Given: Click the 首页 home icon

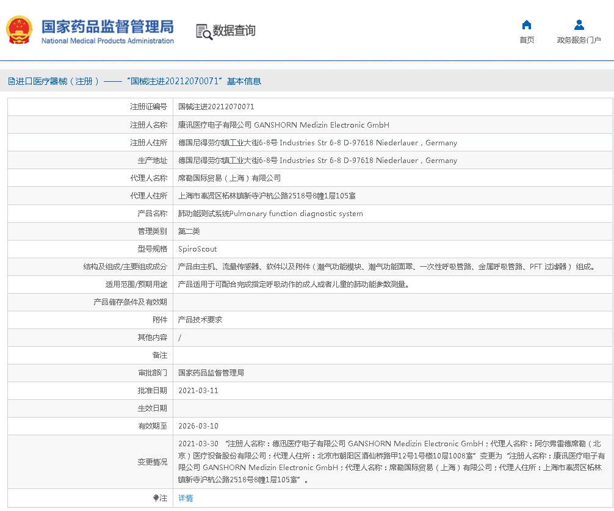Looking at the screenshot, I should 526,24.
